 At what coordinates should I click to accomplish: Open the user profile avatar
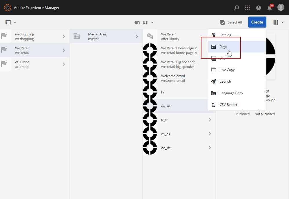(x=281, y=7)
